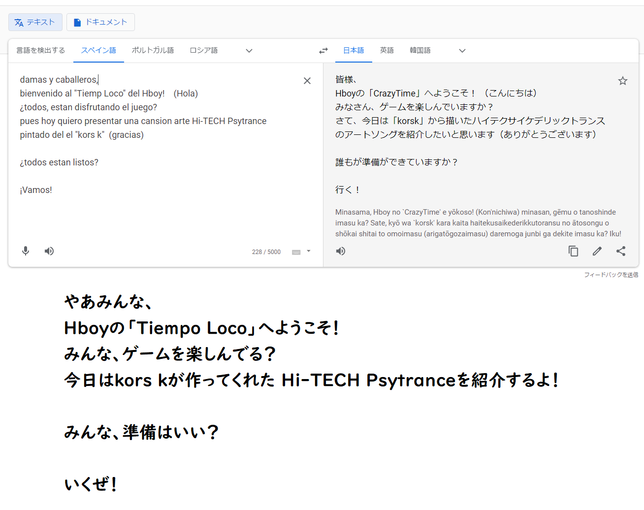
Task: Open the virtual keyboard icon
Action: coord(296,252)
